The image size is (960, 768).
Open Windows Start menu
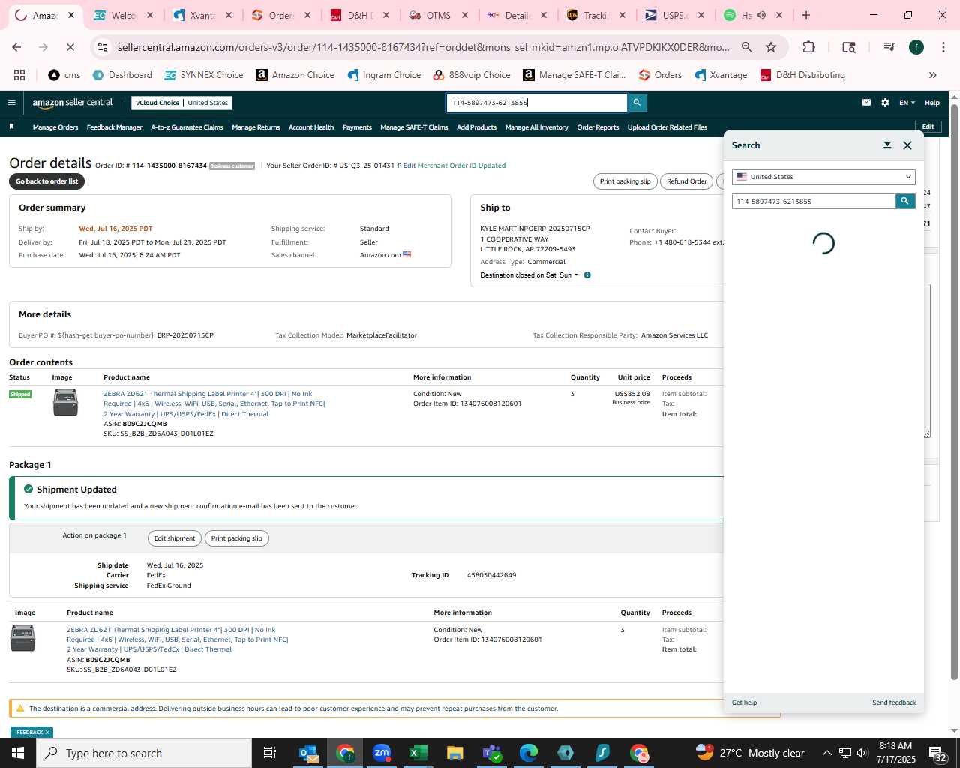point(18,753)
